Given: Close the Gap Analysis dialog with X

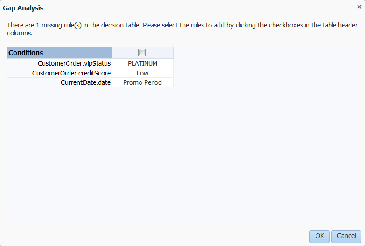Looking at the screenshot, I should click(359, 7).
